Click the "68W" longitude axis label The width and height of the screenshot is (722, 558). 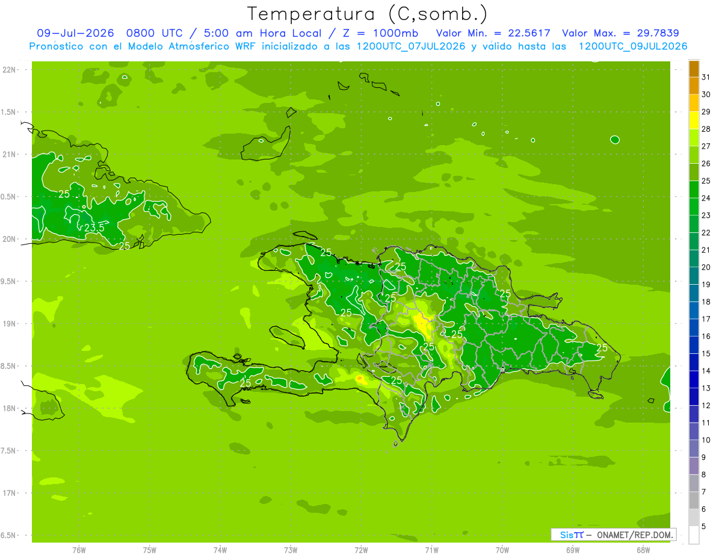tap(643, 550)
